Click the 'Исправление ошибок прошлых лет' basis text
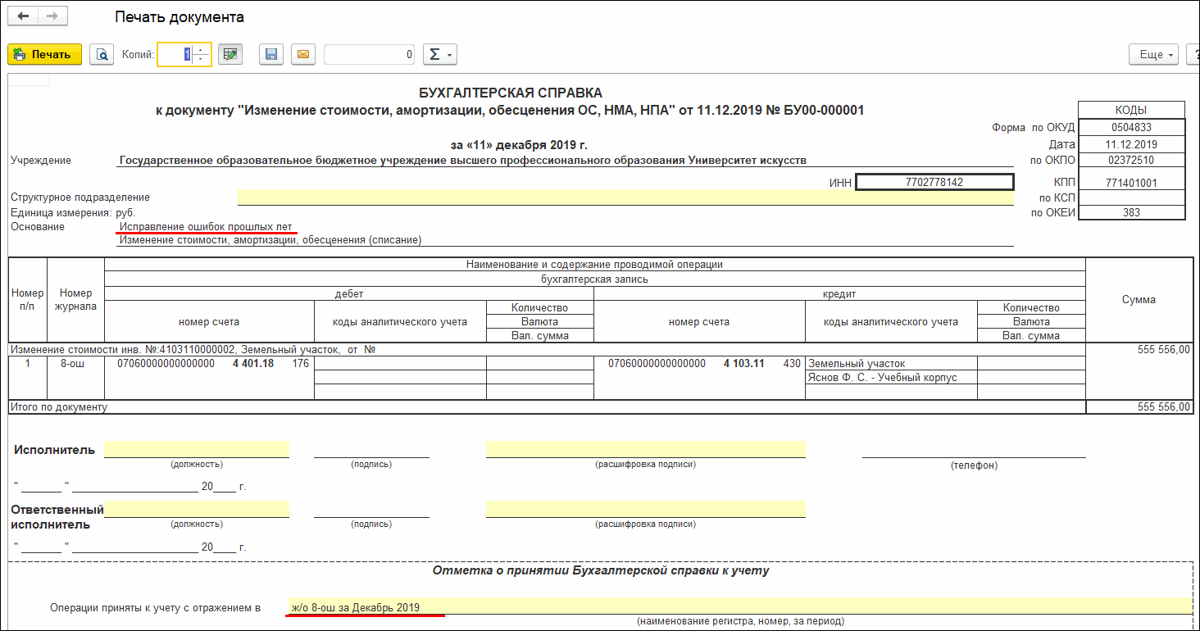 (206, 226)
